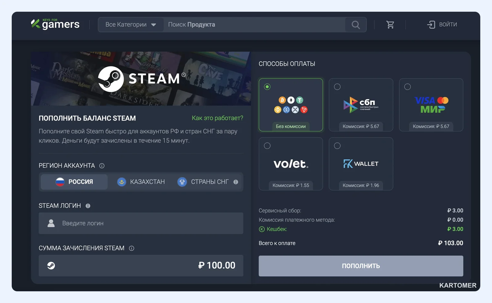Click the SBP Комиссия: ₽ 5.67 label
The height and width of the screenshot is (303, 492).
(x=361, y=126)
